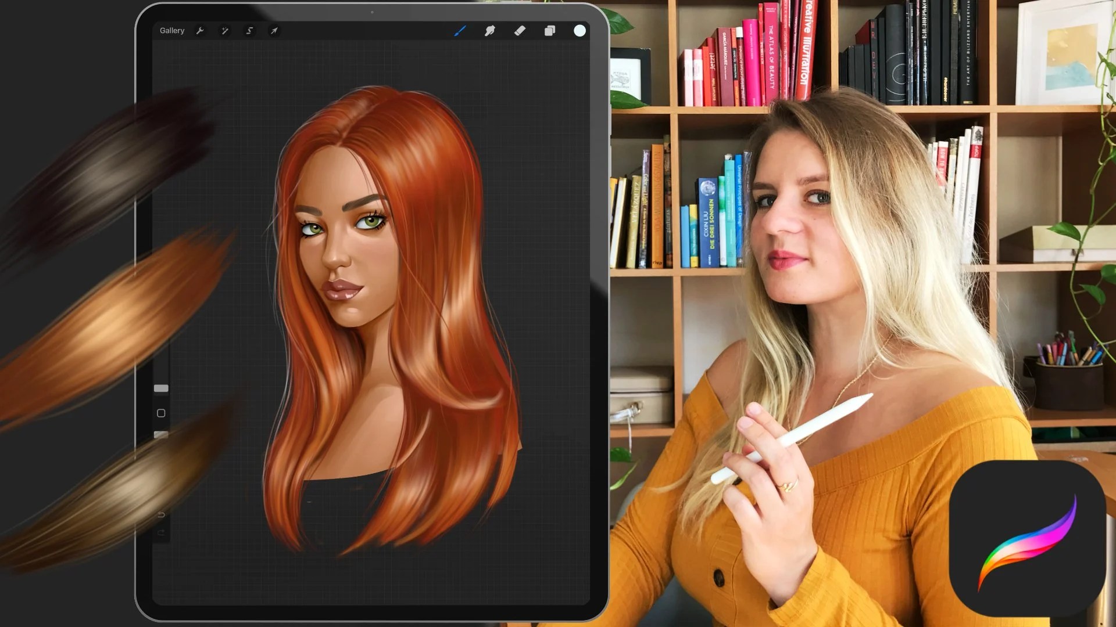
Task: Select the Transform arrow tool
Action: point(273,31)
